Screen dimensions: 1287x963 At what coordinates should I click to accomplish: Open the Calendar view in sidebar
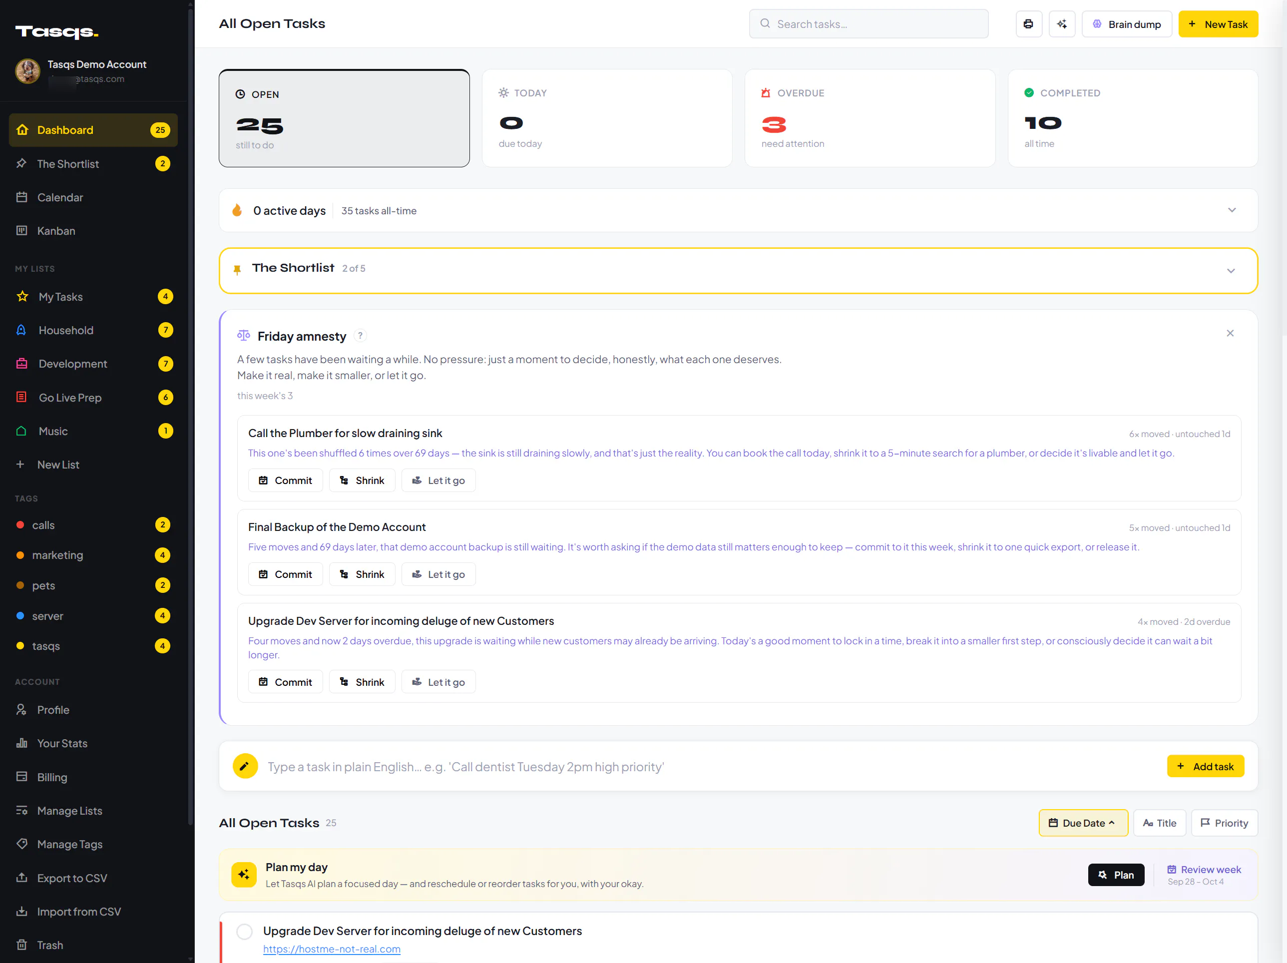93,197
